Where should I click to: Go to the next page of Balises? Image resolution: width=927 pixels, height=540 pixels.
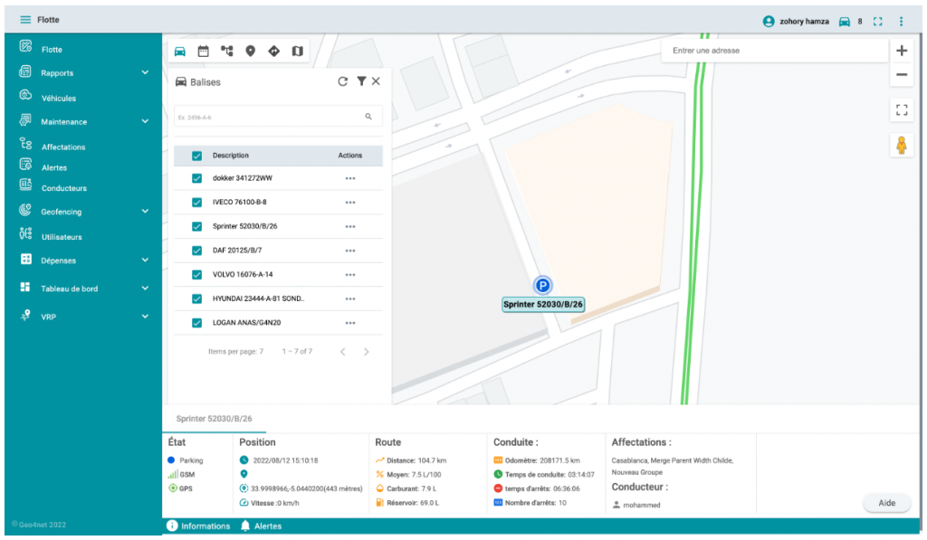point(366,352)
